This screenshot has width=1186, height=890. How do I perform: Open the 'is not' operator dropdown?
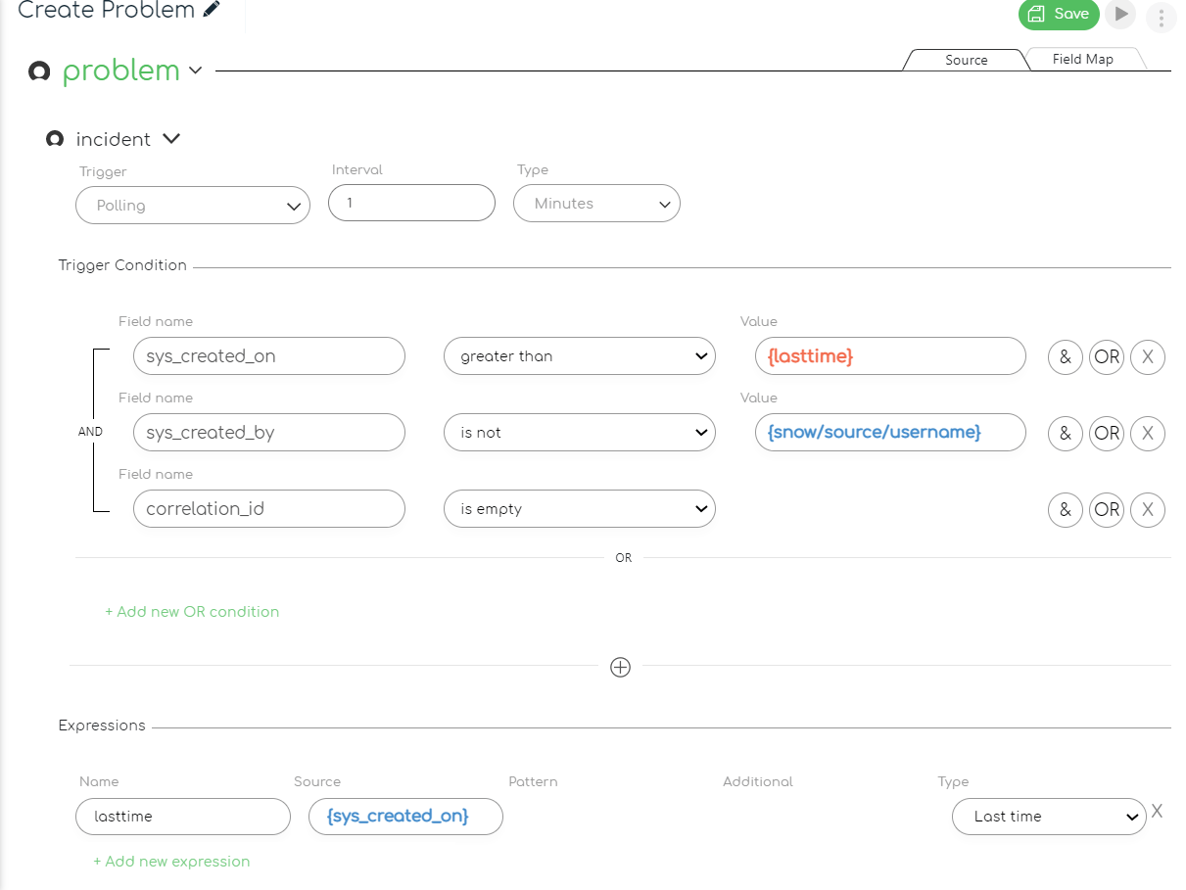pos(580,433)
